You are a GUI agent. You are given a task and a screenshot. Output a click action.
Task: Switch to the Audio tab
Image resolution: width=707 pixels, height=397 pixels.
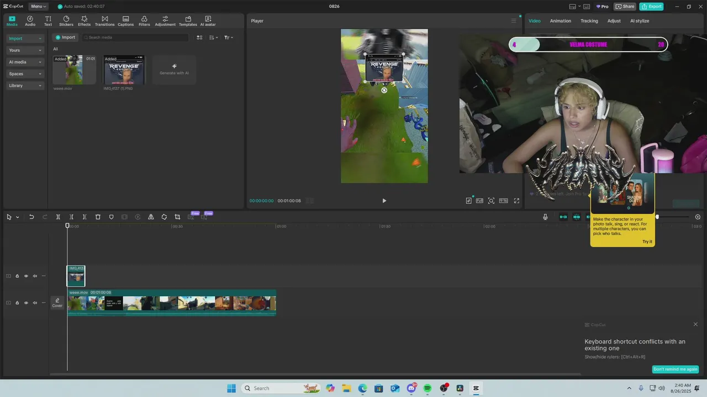(30, 21)
